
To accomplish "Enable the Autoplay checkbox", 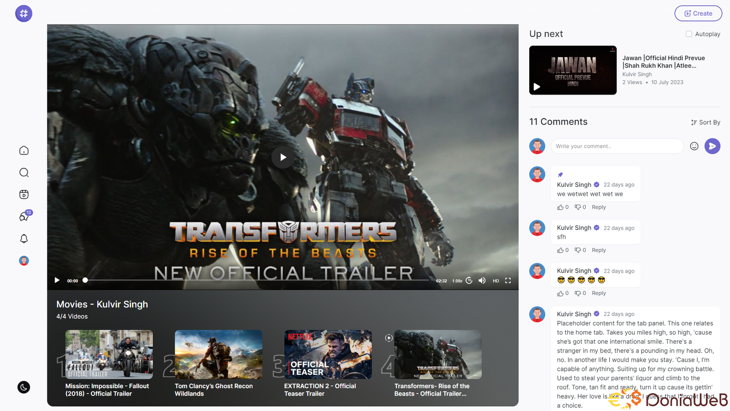I will 689,34.
